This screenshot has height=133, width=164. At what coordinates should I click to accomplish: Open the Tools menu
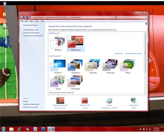[x=37, y=21]
